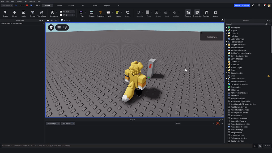Click the Script insert icon in ribbon
The image size is (272, 153).
tap(117, 12)
